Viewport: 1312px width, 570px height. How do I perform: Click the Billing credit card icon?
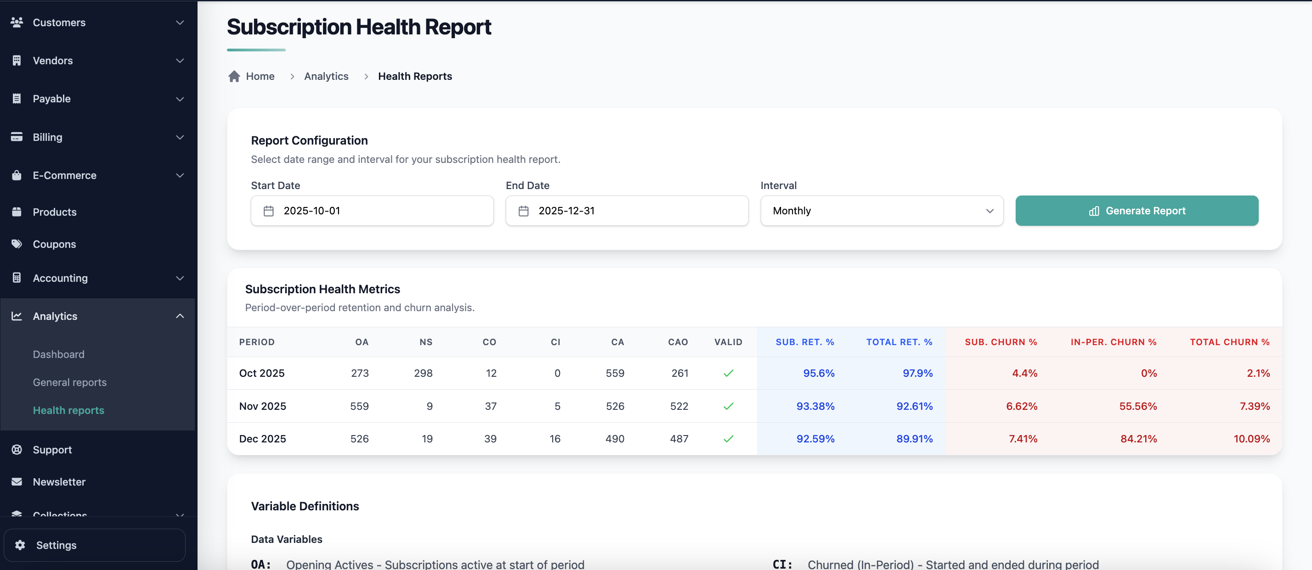(x=17, y=137)
